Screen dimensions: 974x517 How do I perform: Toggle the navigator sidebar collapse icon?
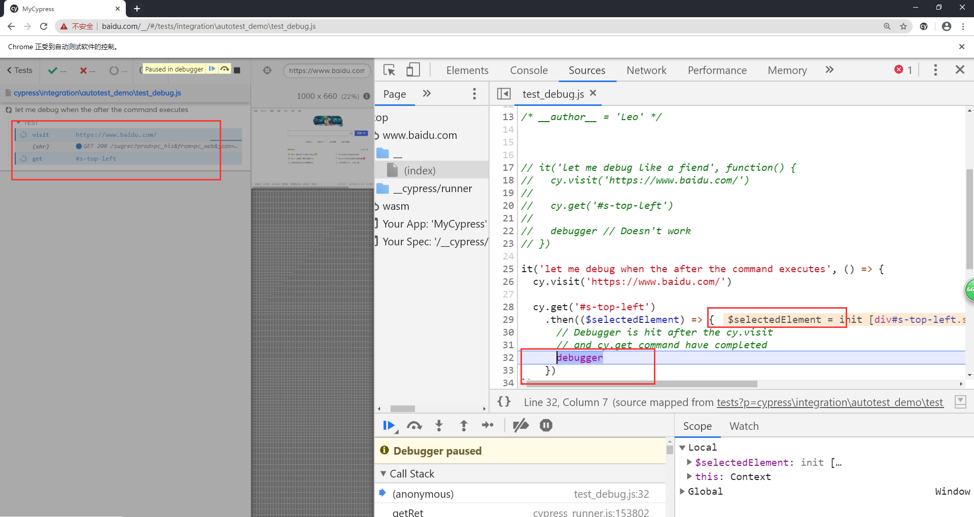coord(504,93)
